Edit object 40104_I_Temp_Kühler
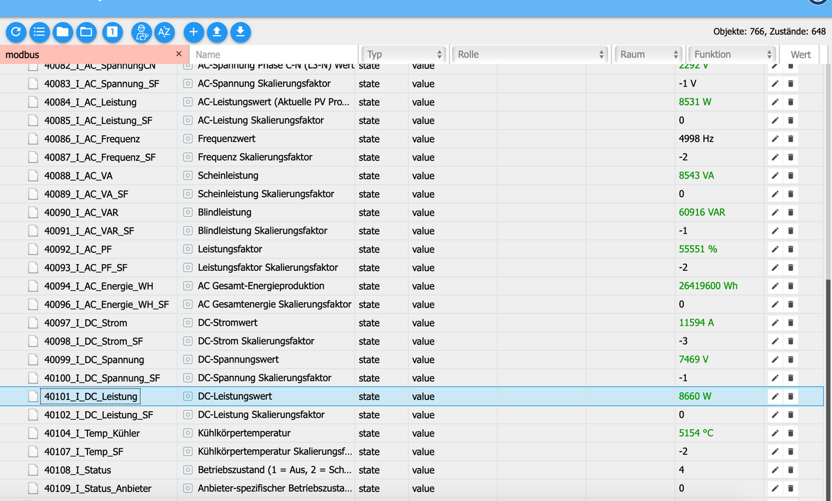The width and height of the screenshot is (832, 501). [x=775, y=433]
